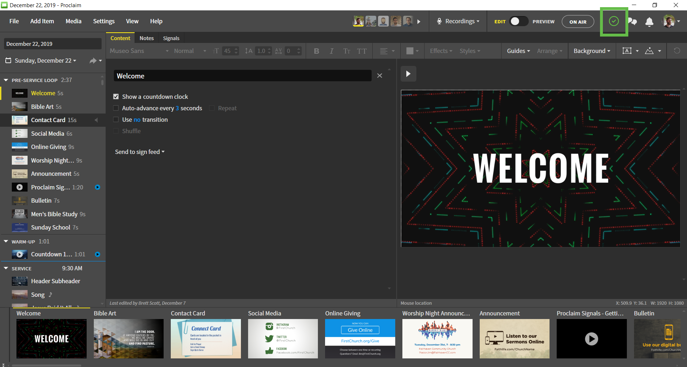Open the Effects dropdown
687x367 pixels.
pyautogui.click(x=441, y=51)
